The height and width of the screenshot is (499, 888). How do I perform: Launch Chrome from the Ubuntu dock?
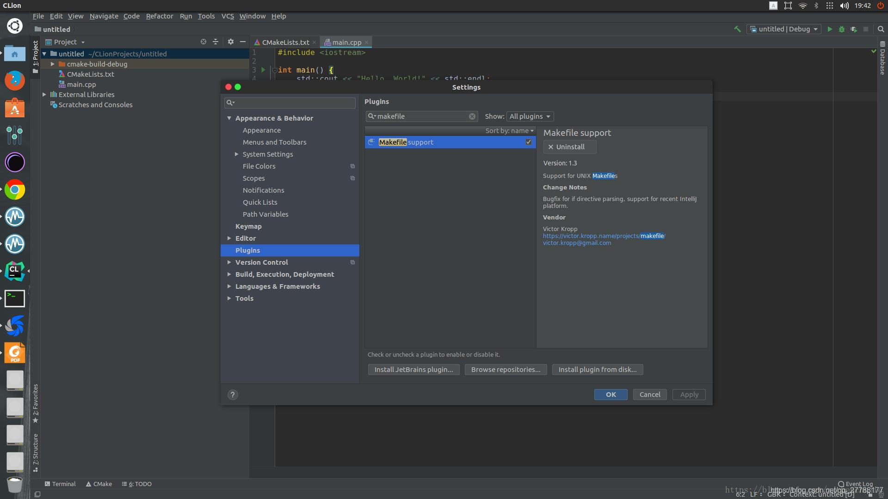tap(15, 190)
